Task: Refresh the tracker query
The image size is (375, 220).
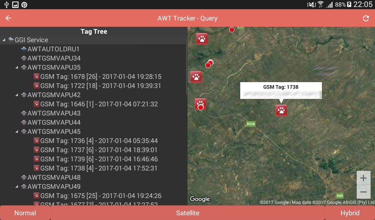Action: click(366, 18)
